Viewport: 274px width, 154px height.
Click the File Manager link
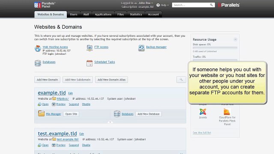coord(54,114)
